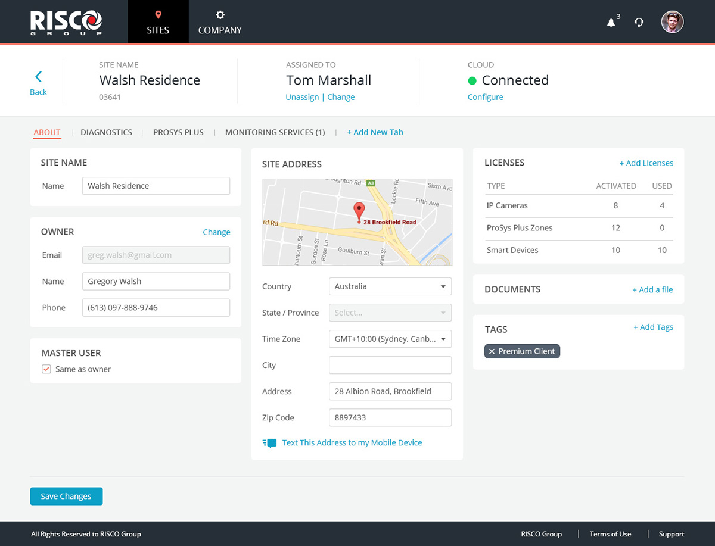Open the COMPANY section
This screenshot has height=546, width=715.
(x=220, y=22)
